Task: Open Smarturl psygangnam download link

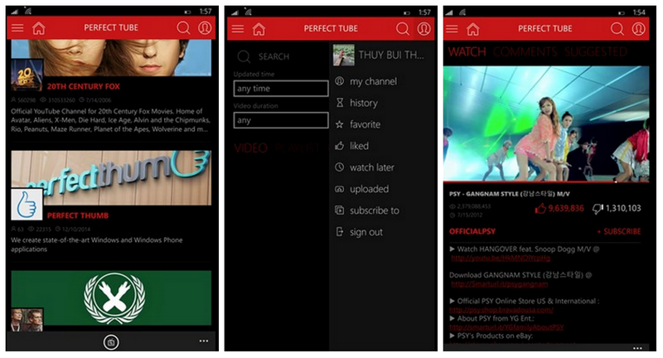Action: click(500, 284)
